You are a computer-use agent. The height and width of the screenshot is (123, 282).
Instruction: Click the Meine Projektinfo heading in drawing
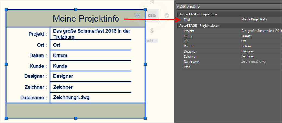pyautogui.click(x=86, y=19)
